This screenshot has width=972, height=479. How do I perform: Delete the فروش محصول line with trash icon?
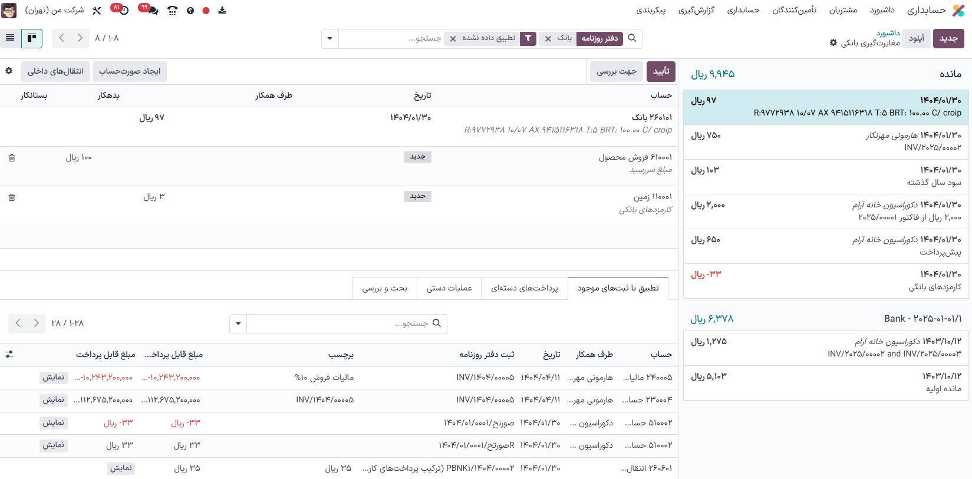point(12,158)
